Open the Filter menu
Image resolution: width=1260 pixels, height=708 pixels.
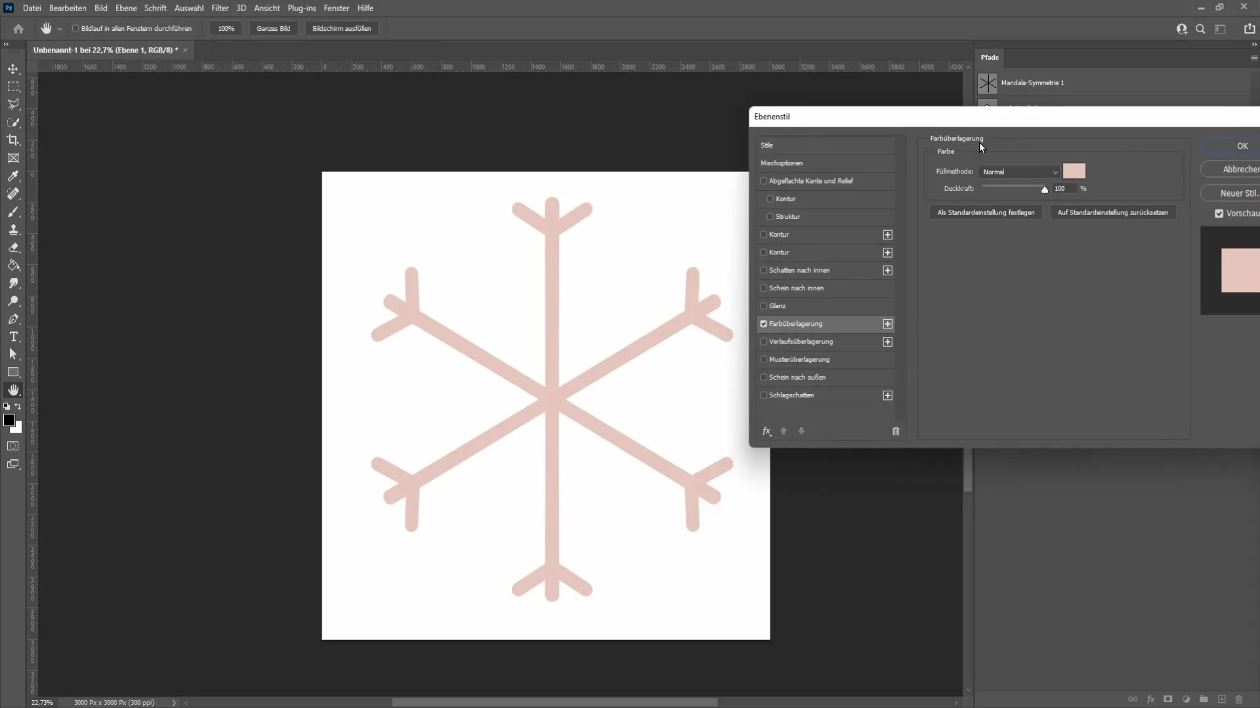click(220, 8)
